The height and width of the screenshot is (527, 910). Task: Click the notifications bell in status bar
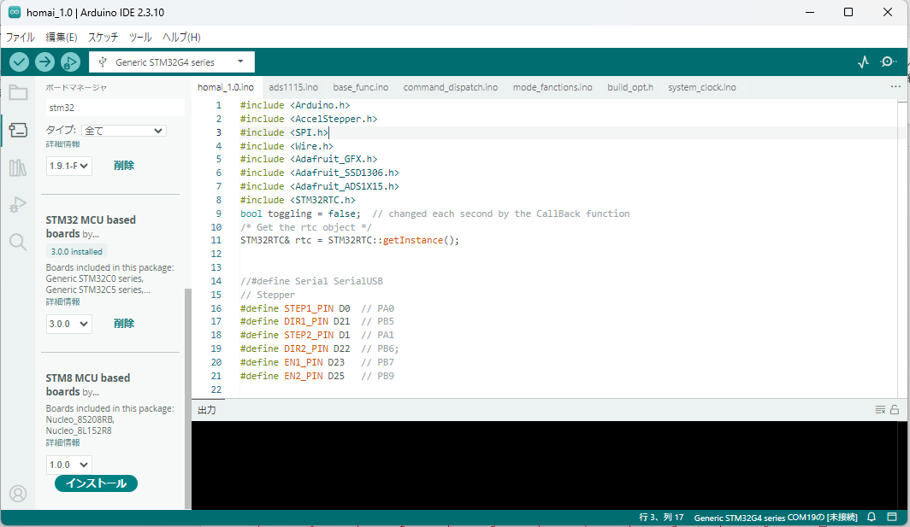tap(872, 517)
